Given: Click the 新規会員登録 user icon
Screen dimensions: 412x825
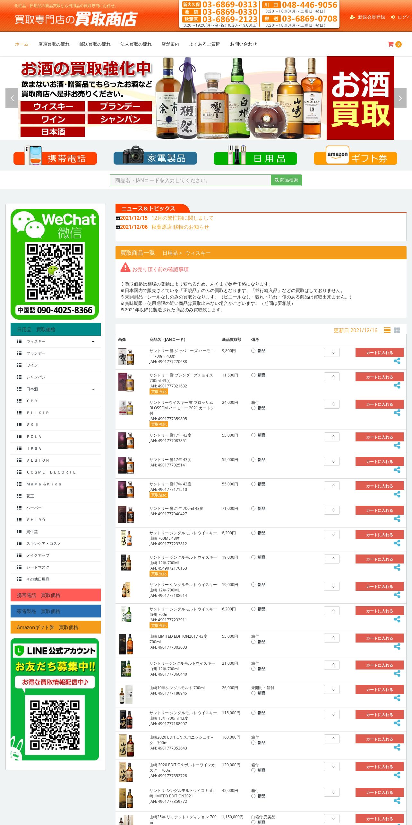Looking at the screenshot, I should (x=352, y=17).
